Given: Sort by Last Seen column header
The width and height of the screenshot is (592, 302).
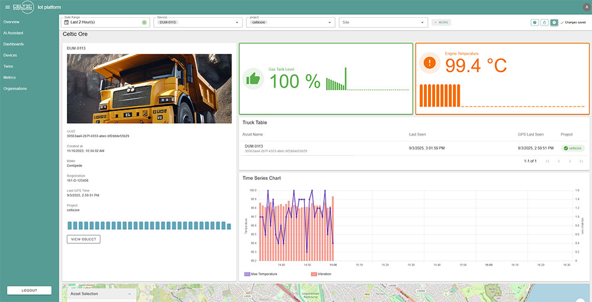Looking at the screenshot, I should pos(417,134).
